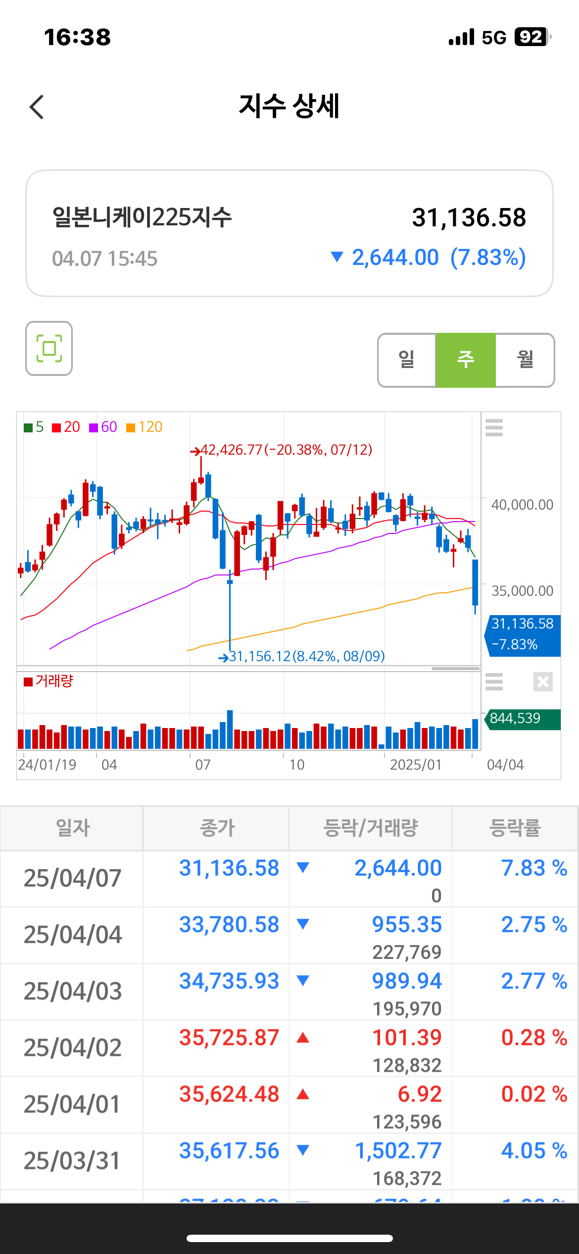Tap cellular signal bars in status bar
The image size is (579, 1254).
461,37
